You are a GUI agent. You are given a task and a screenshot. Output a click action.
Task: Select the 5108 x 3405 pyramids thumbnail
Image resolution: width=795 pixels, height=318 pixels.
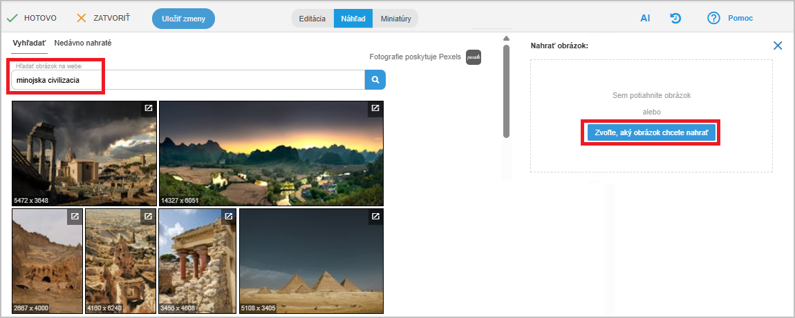tap(311, 261)
